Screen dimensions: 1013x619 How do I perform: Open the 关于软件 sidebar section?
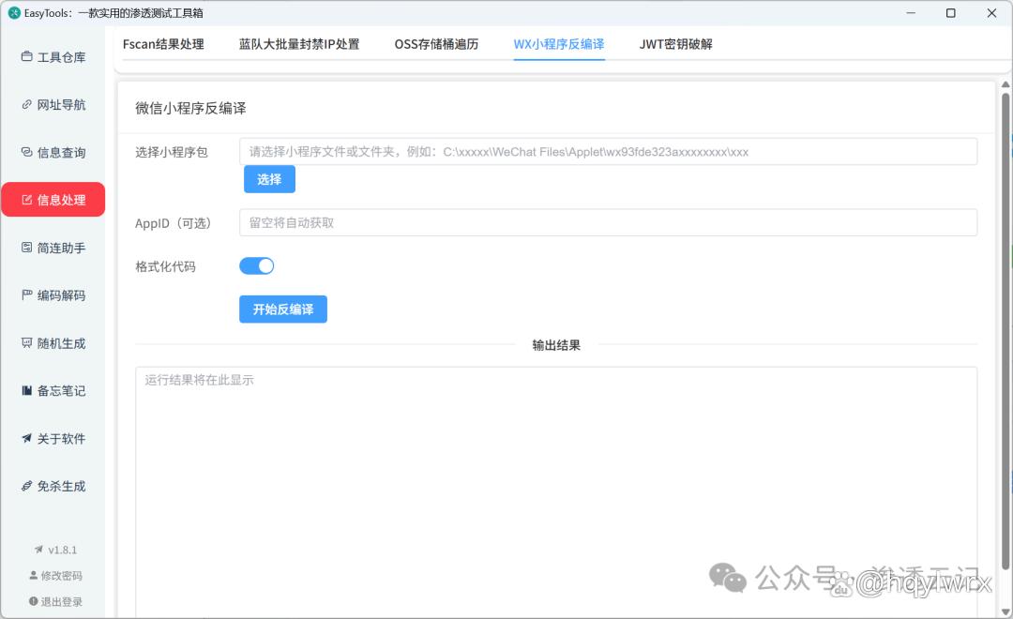coord(53,438)
